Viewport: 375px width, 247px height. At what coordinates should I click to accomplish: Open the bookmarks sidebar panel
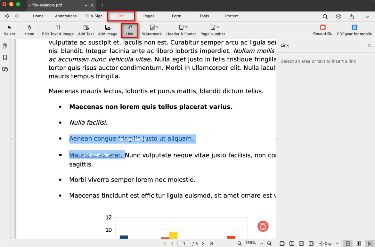(x=5, y=58)
